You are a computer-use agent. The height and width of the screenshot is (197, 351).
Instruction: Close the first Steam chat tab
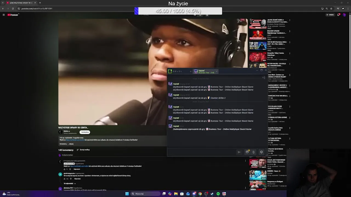point(191,71)
